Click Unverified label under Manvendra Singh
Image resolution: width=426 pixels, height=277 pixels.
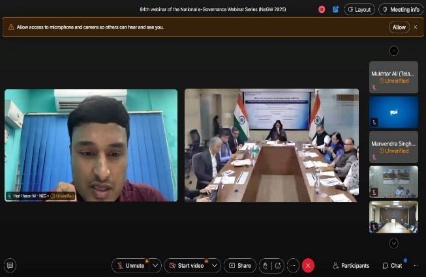pos(394,151)
